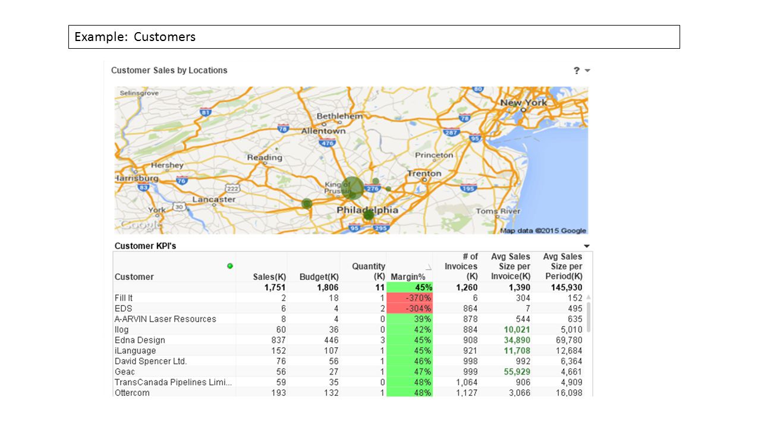Click the 1,806 total budget value
Viewport: 761px width, 428px height.
click(x=327, y=288)
